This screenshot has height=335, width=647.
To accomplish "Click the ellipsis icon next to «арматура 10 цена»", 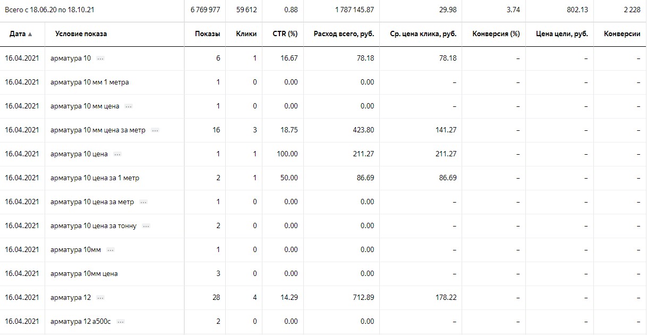I will click(117, 154).
